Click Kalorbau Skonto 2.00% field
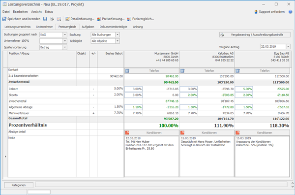295x195 pixels. (x=188, y=95)
